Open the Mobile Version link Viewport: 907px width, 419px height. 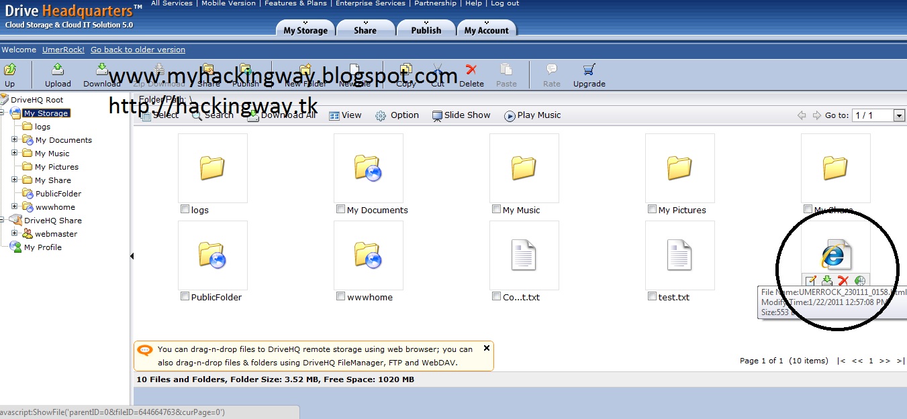(x=228, y=3)
